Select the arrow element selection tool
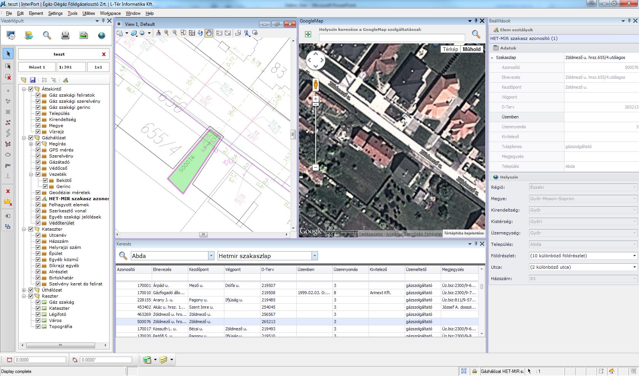 tap(8, 54)
